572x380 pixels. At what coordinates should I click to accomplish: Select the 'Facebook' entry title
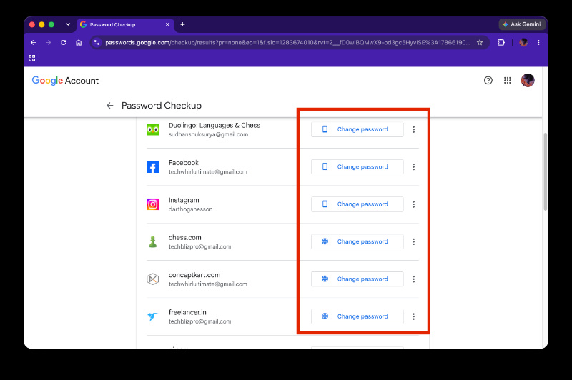[184, 163]
